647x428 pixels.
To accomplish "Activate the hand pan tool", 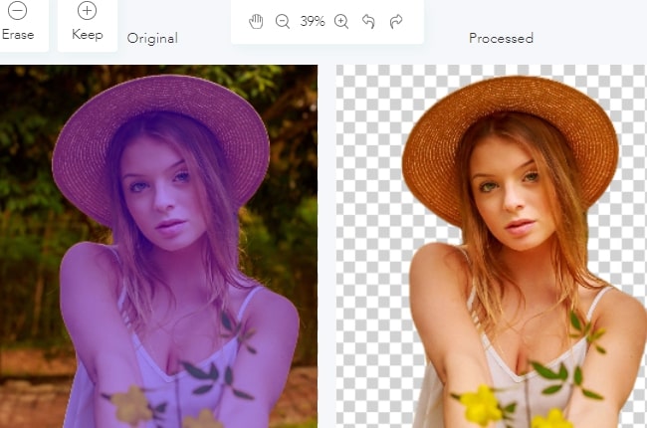I will [x=256, y=21].
